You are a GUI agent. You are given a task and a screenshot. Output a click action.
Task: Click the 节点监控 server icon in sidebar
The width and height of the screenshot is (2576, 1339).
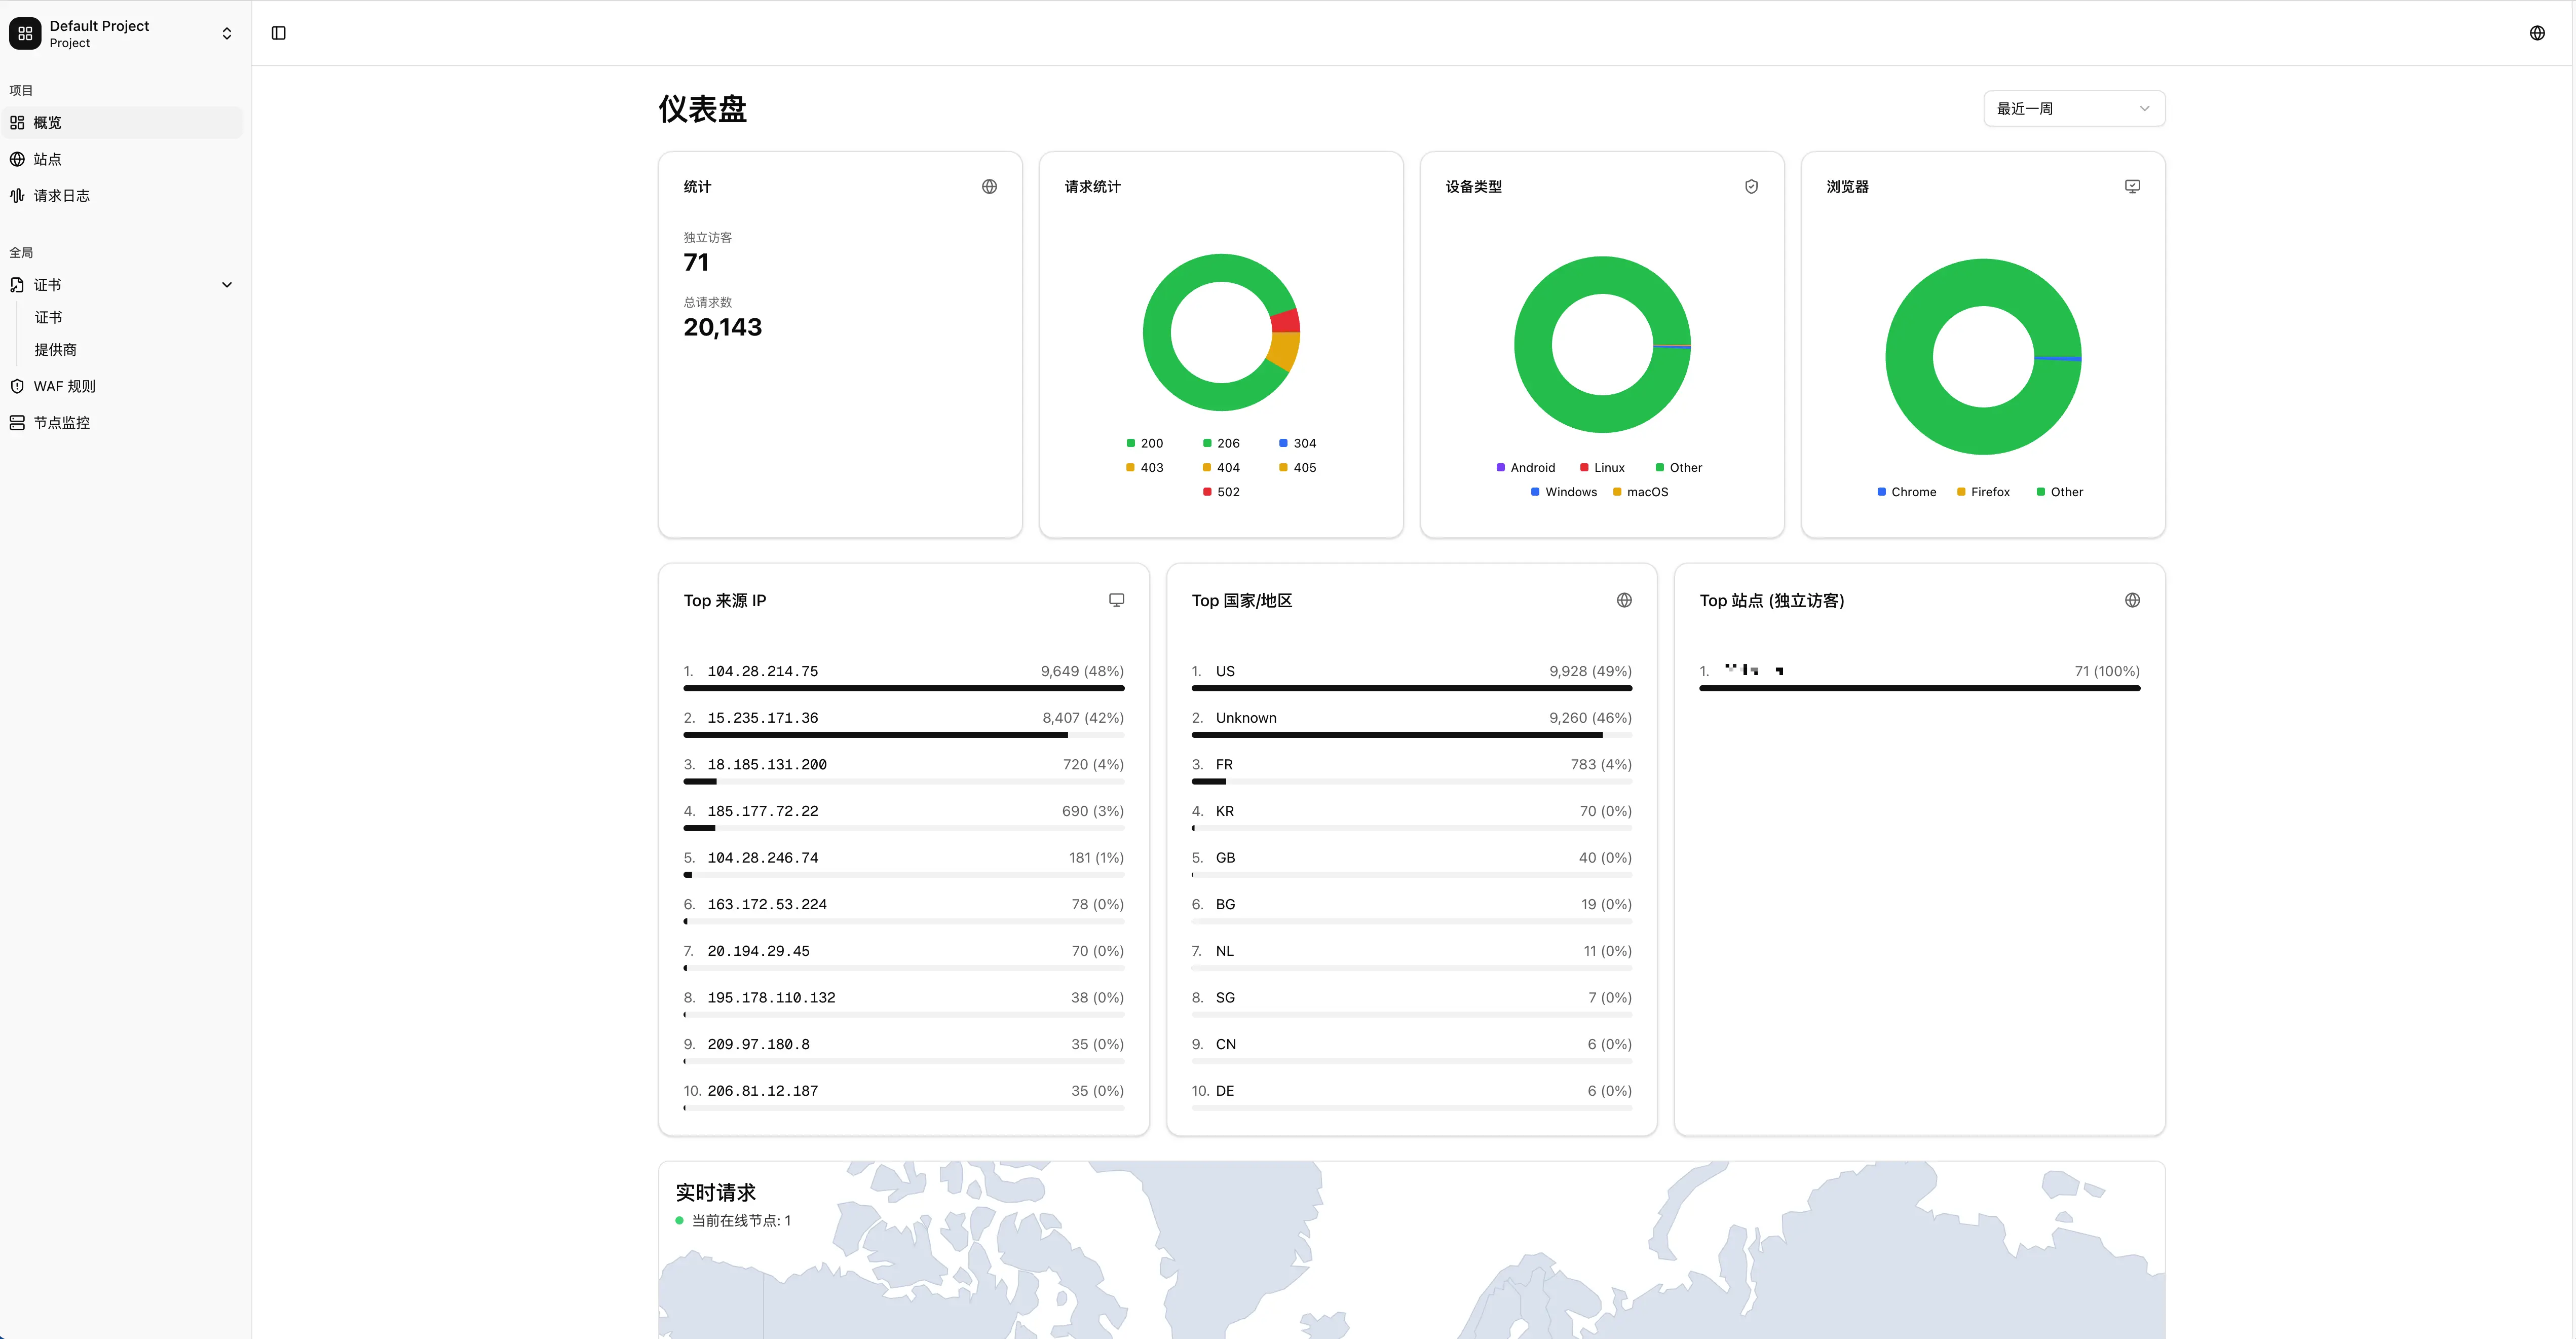(16, 422)
